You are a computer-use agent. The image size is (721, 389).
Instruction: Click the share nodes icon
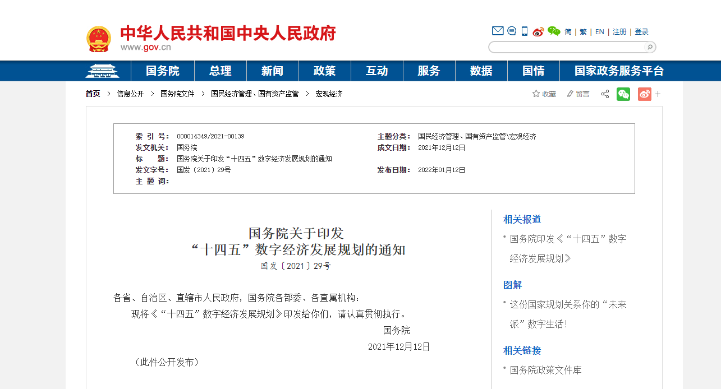pos(605,94)
